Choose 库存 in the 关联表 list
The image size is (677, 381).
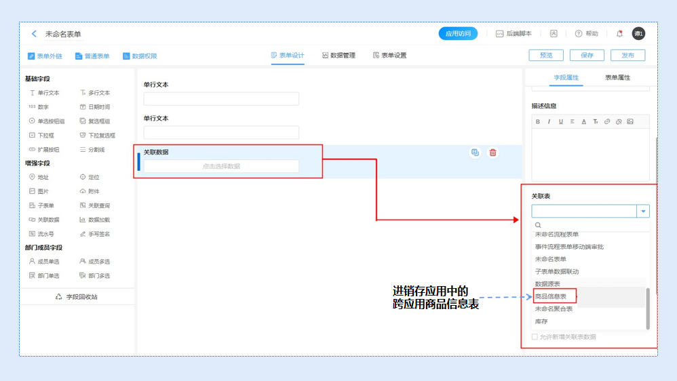pos(541,321)
